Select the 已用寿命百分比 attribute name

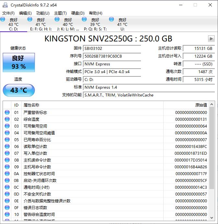coord(37,140)
